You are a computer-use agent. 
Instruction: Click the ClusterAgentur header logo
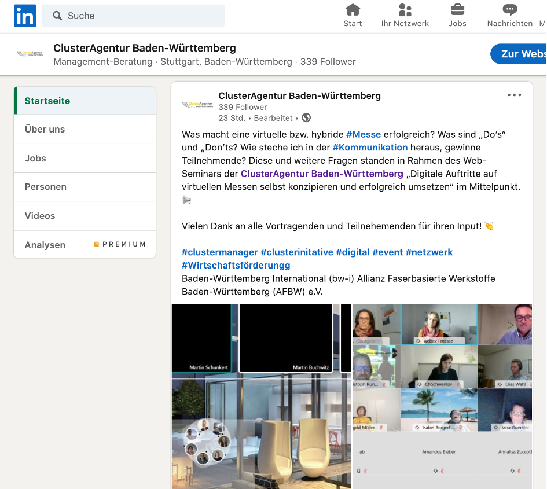pos(30,54)
